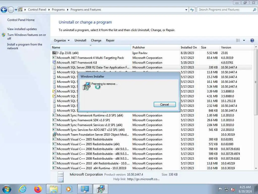Launch Firefox from taskbar
This screenshot has width=258, height=194.
click(x=38, y=189)
